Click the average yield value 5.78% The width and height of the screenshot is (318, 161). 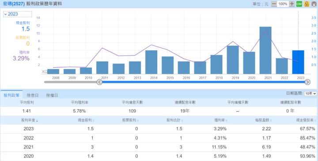pyautogui.click(x=79, y=111)
